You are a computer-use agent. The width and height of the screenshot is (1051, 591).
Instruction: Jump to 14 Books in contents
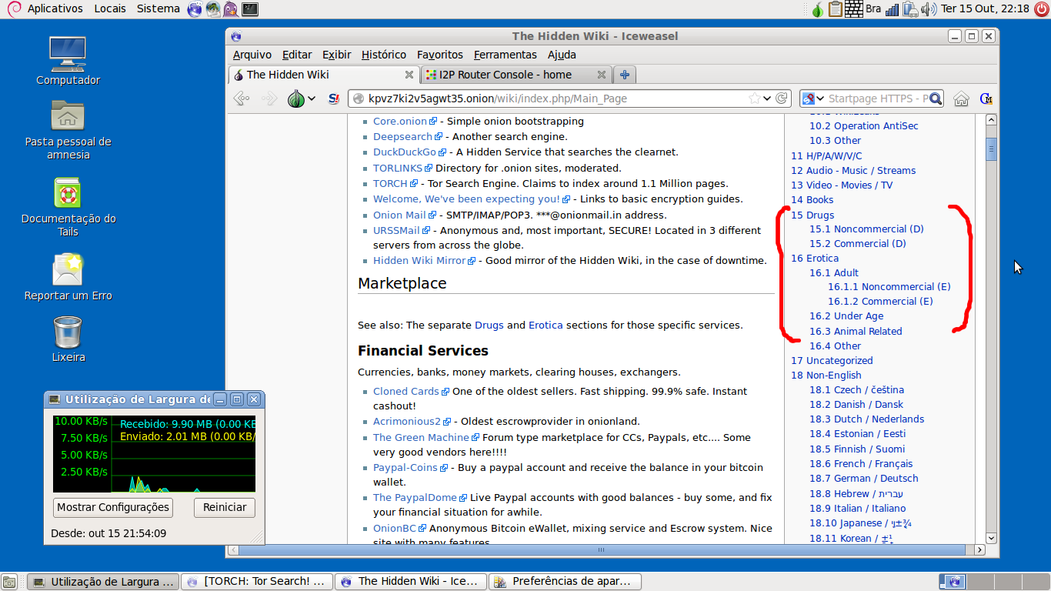[812, 200]
